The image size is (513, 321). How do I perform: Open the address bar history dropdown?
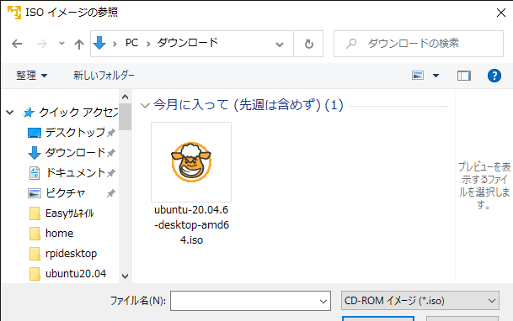click(280, 44)
